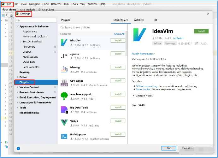Install the .ignore plugin
Screen dimensions: 218x158
(x=118, y=54)
